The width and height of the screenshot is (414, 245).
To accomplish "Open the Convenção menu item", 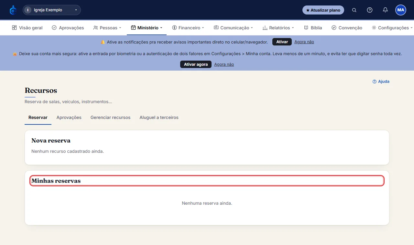I will (x=347, y=28).
